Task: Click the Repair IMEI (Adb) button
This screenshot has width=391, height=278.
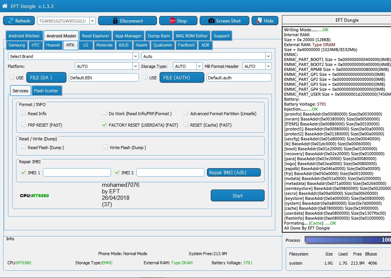Action: coord(234,172)
